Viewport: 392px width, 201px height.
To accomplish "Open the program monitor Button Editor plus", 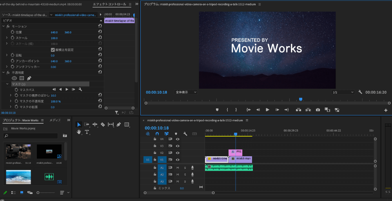I will tap(386, 110).
